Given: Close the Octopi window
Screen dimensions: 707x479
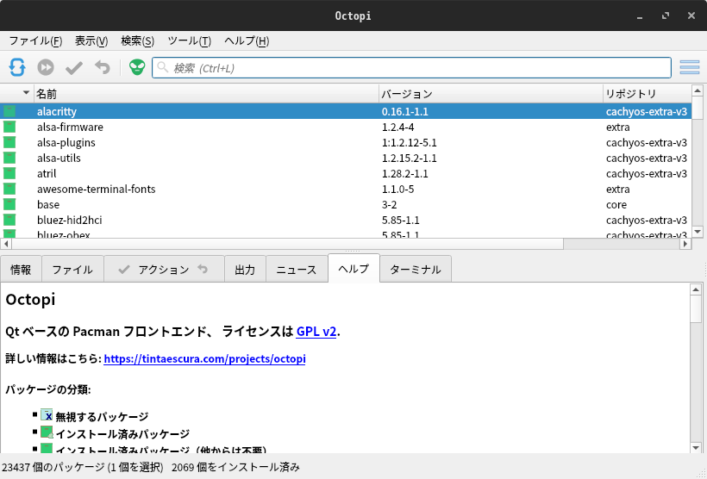Looking at the screenshot, I should (x=691, y=16).
